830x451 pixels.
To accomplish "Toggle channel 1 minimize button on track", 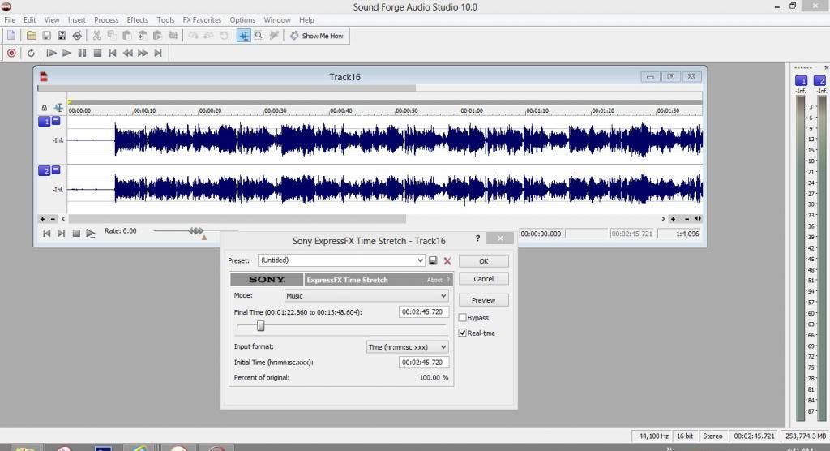I will pyautogui.click(x=56, y=121).
